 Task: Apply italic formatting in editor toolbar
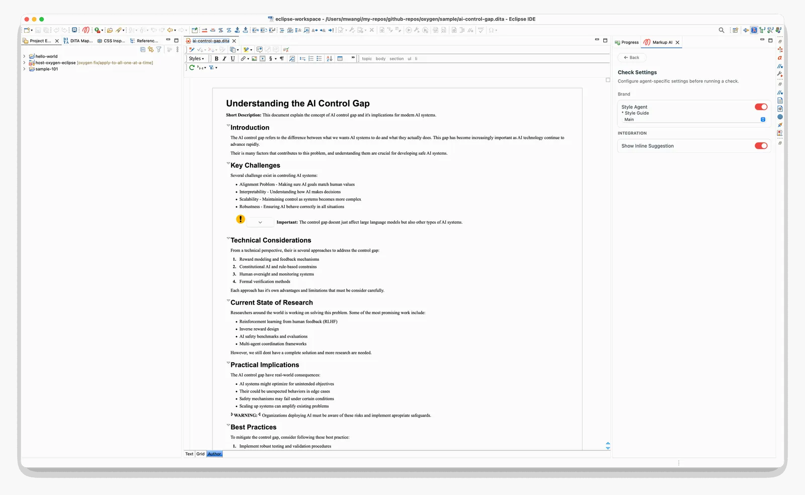(x=224, y=59)
